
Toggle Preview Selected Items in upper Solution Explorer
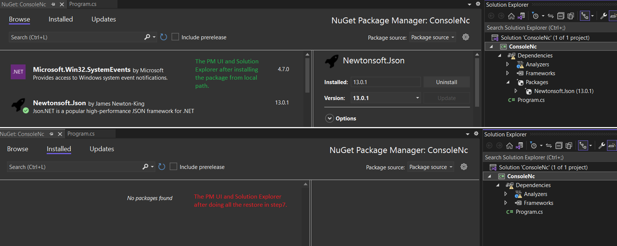613,16
